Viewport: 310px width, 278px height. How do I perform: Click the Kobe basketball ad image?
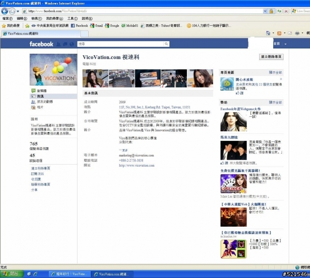pos(233,217)
